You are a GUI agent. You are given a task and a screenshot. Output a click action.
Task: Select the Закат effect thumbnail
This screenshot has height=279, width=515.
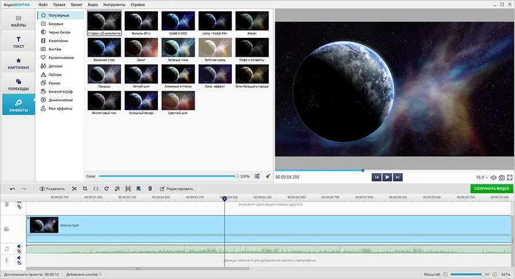click(141, 50)
